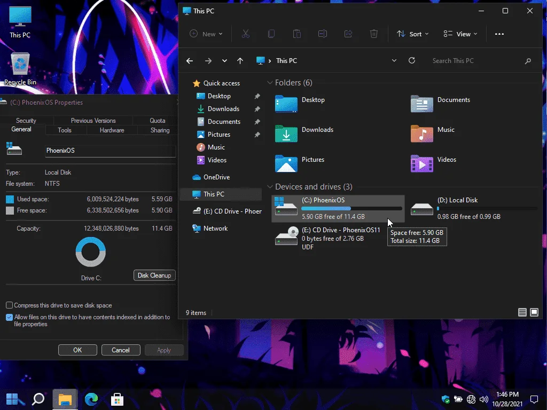547x410 pixels.
Task: Open recent locations chevron near navigation arrows
Action: coord(224,61)
